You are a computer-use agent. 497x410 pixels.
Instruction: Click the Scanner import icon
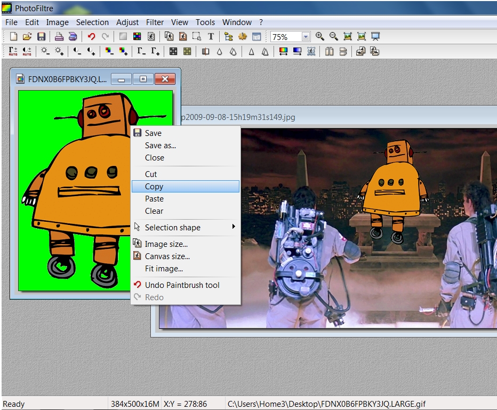click(73, 36)
